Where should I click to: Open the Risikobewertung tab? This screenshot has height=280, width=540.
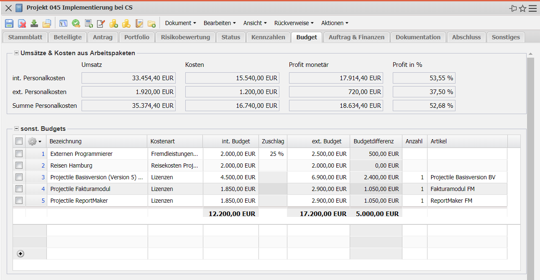(x=185, y=37)
